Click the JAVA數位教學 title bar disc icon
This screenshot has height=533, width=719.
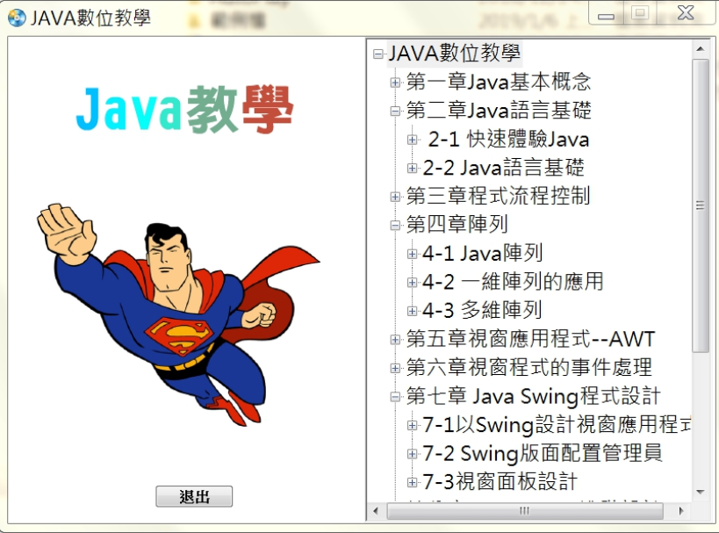pyautogui.click(x=17, y=18)
